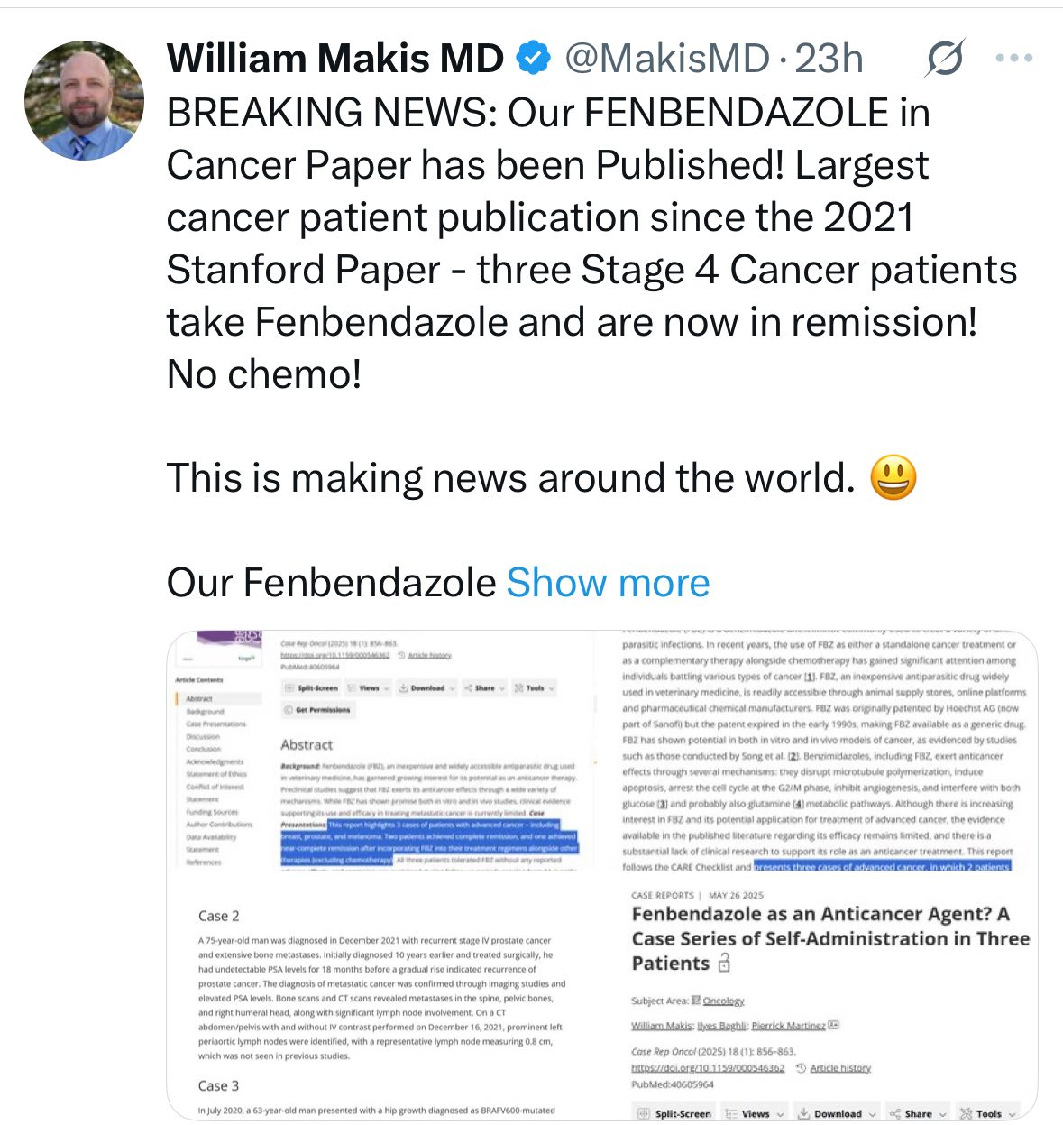Open William Makis's profile avatar photo
The image size is (1063, 1125).
coord(84,101)
